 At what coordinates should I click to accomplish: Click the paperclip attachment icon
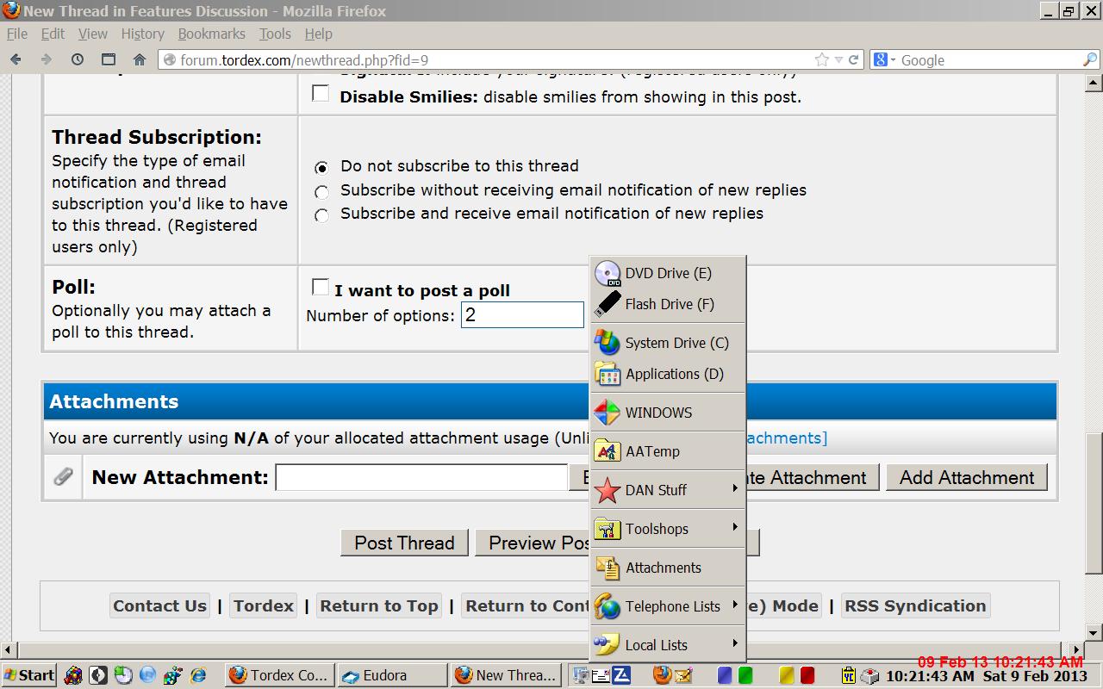tap(63, 477)
